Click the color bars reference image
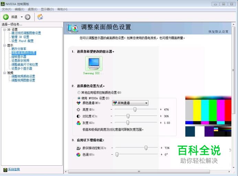This screenshot has height=176, width=238. 208,116
